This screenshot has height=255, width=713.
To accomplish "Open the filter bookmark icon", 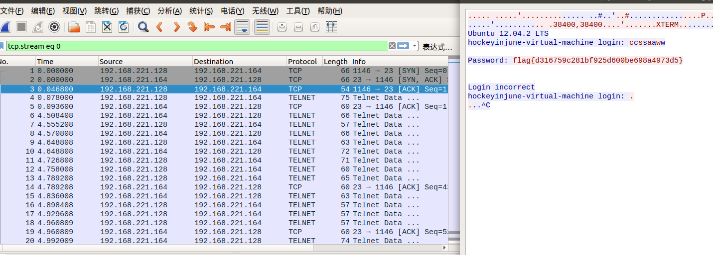I will [2, 46].
